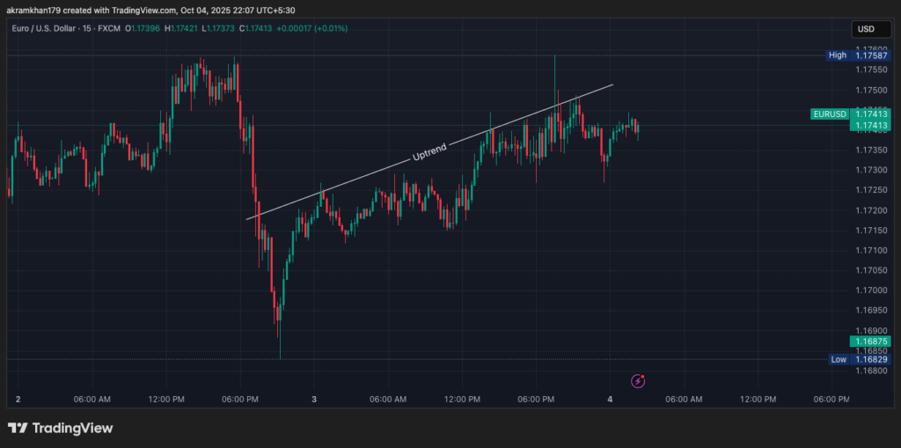
Task: Select the EURUSD symbol price tag
Action: (x=829, y=114)
